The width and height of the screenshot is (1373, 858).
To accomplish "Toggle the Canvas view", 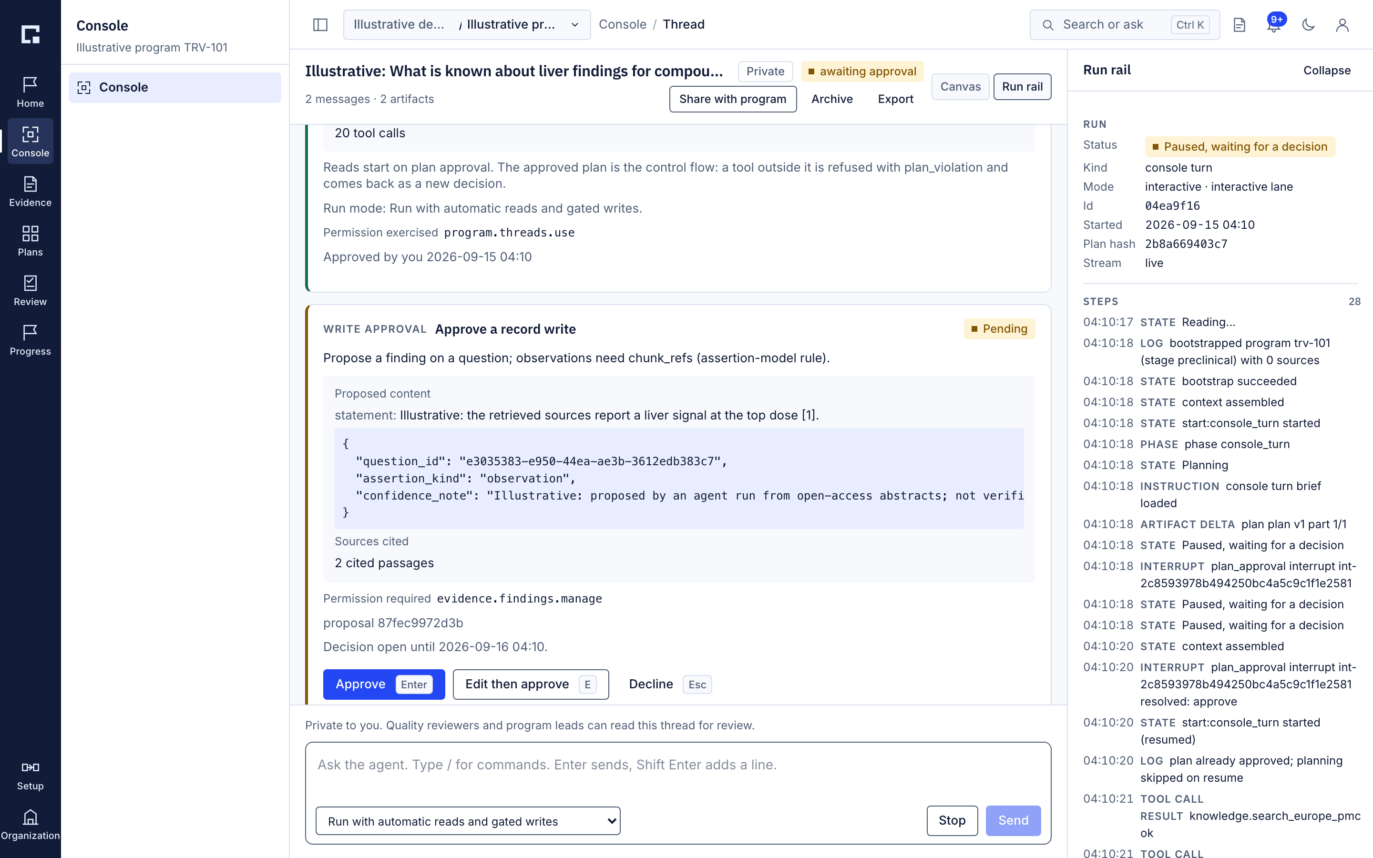I will (x=960, y=86).
